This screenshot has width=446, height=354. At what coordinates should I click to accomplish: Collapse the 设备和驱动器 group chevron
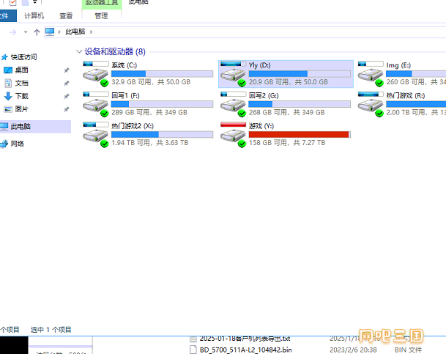click(x=79, y=52)
